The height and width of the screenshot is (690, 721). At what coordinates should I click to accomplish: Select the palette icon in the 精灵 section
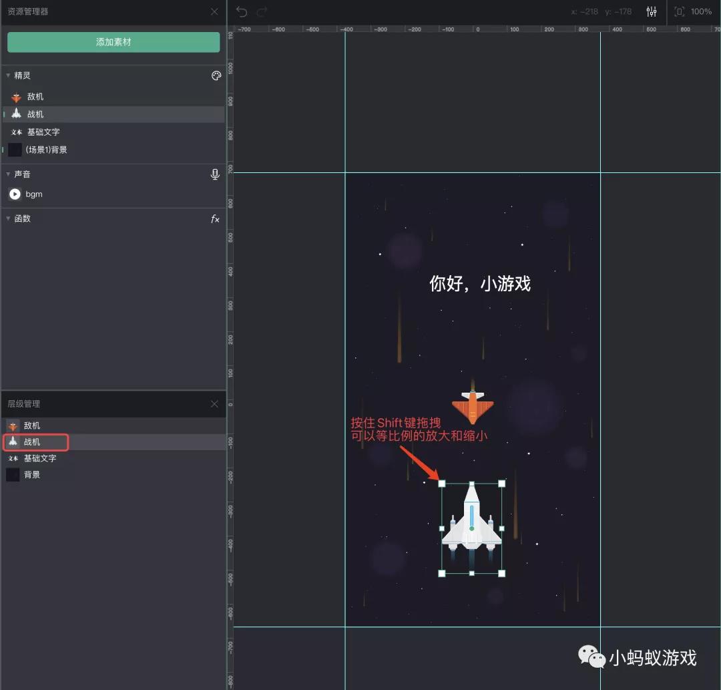click(216, 75)
